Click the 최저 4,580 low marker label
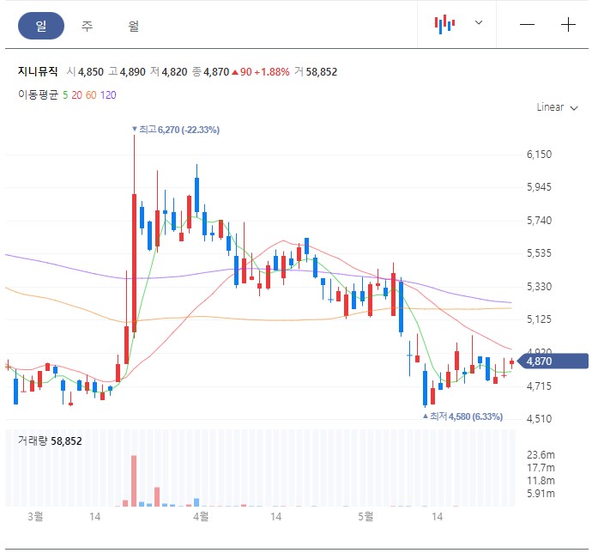The image size is (598, 559). pyautogui.click(x=463, y=416)
